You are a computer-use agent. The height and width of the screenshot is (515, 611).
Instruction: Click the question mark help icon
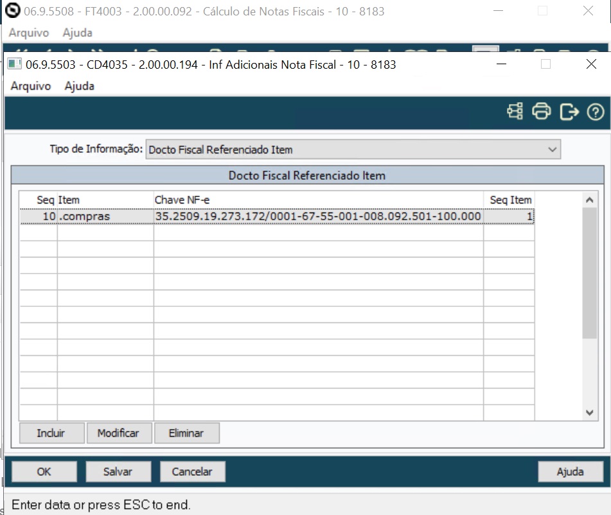[595, 112]
